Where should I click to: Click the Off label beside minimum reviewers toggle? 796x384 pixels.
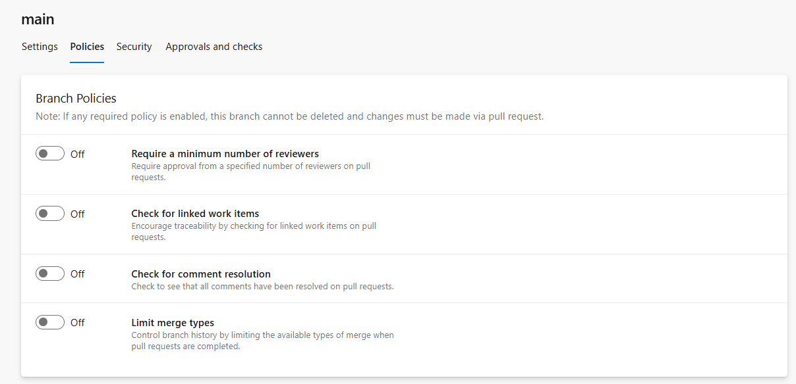coord(78,155)
